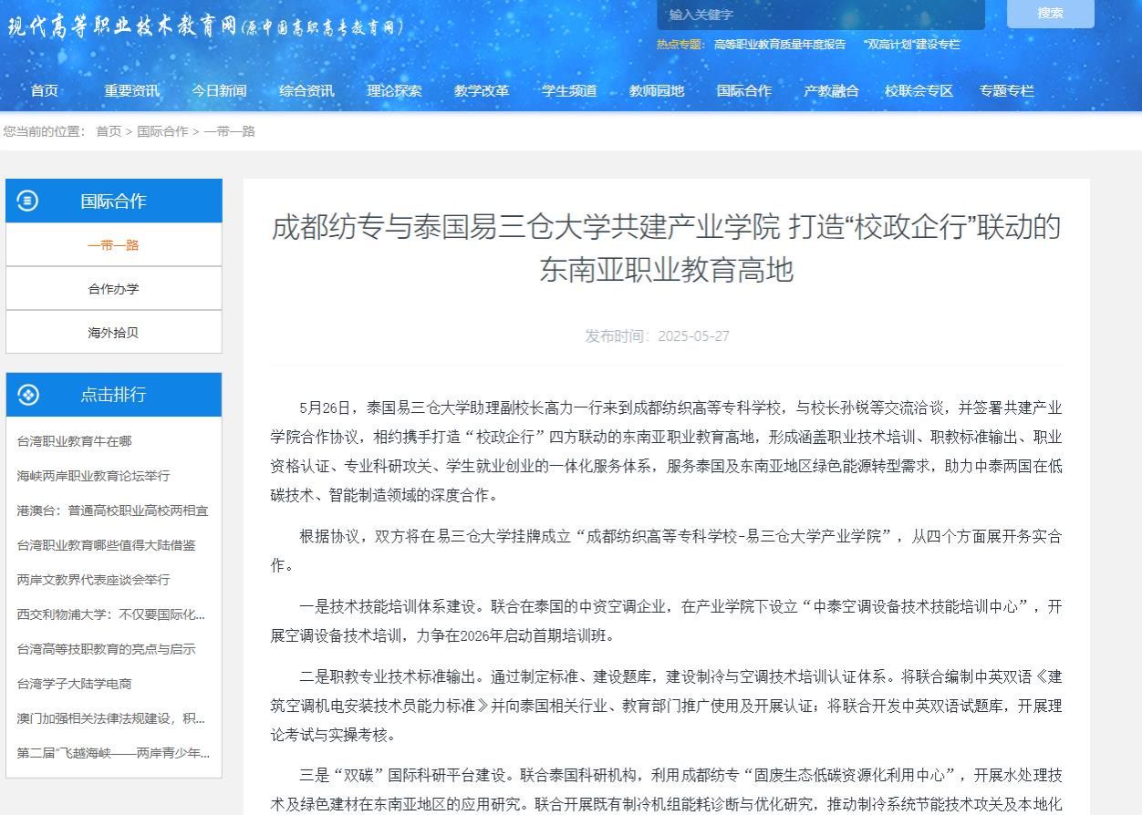Open 专题专栏 navigation item
The image size is (1142, 815).
(1006, 90)
